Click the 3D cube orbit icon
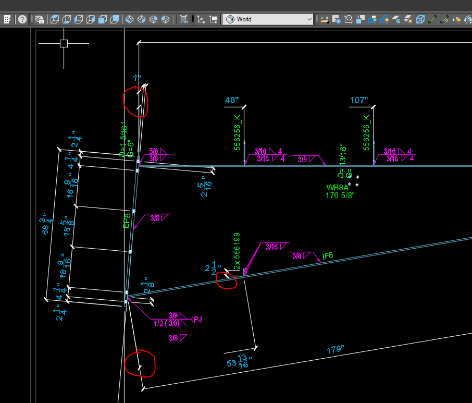 tap(420, 19)
